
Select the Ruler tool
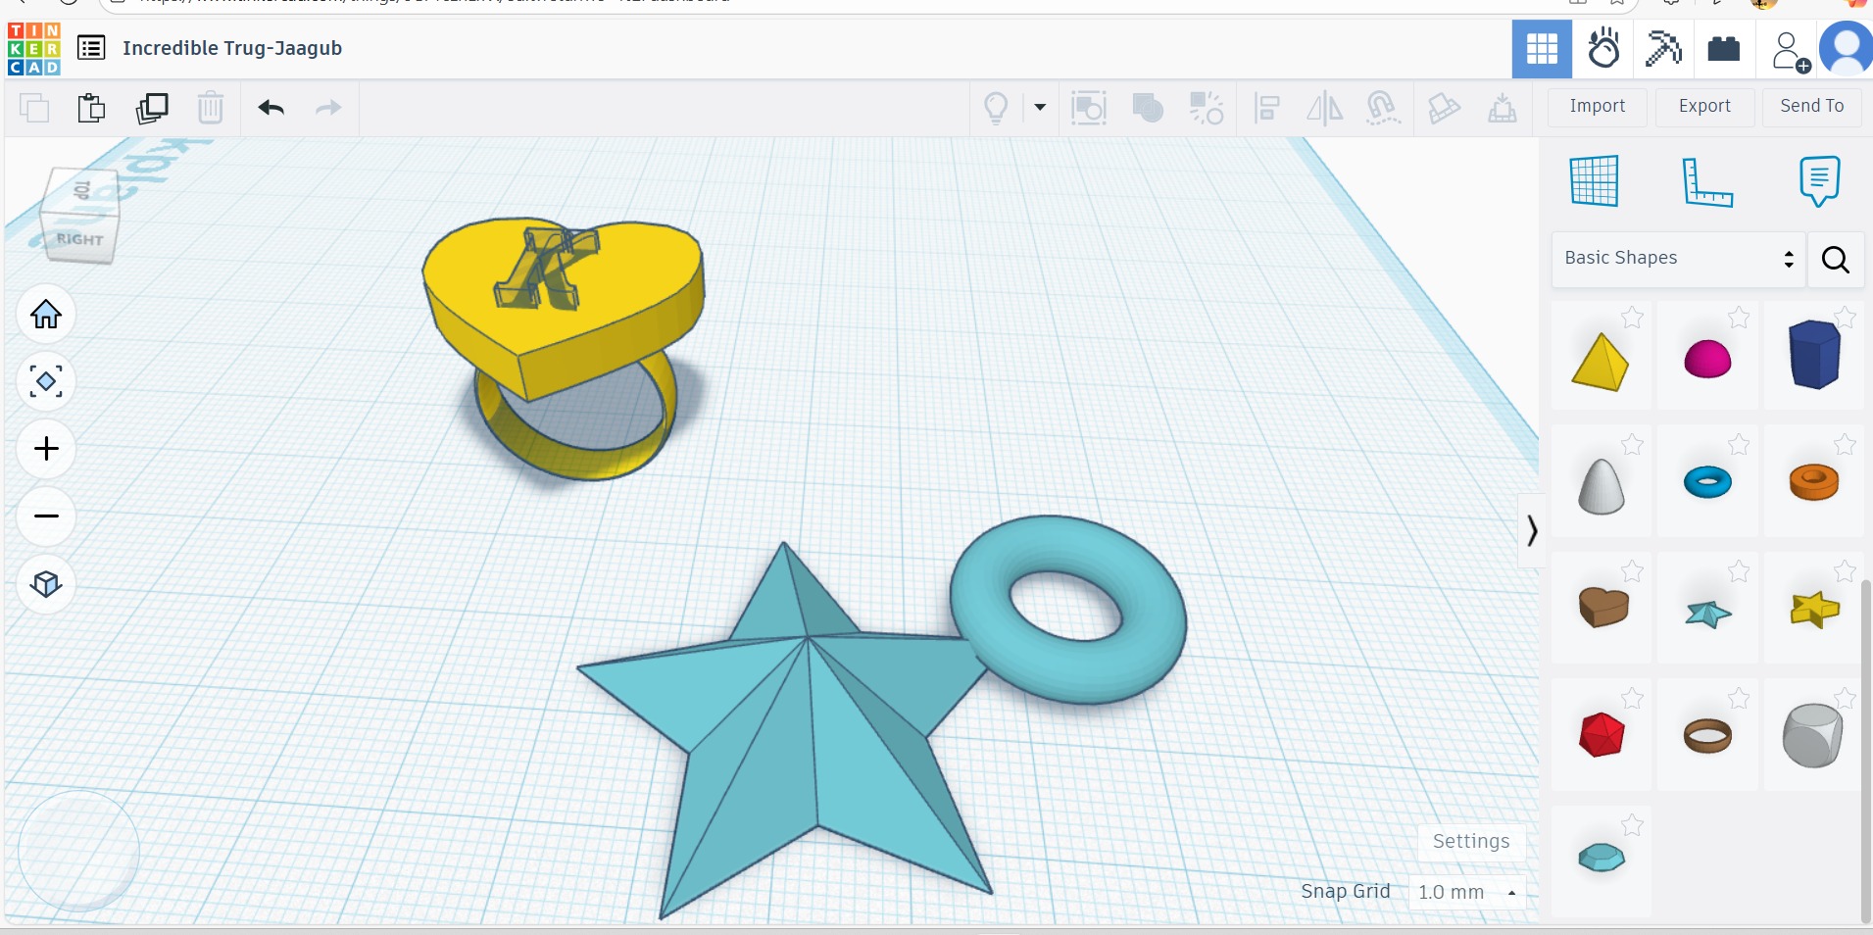click(1707, 182)
